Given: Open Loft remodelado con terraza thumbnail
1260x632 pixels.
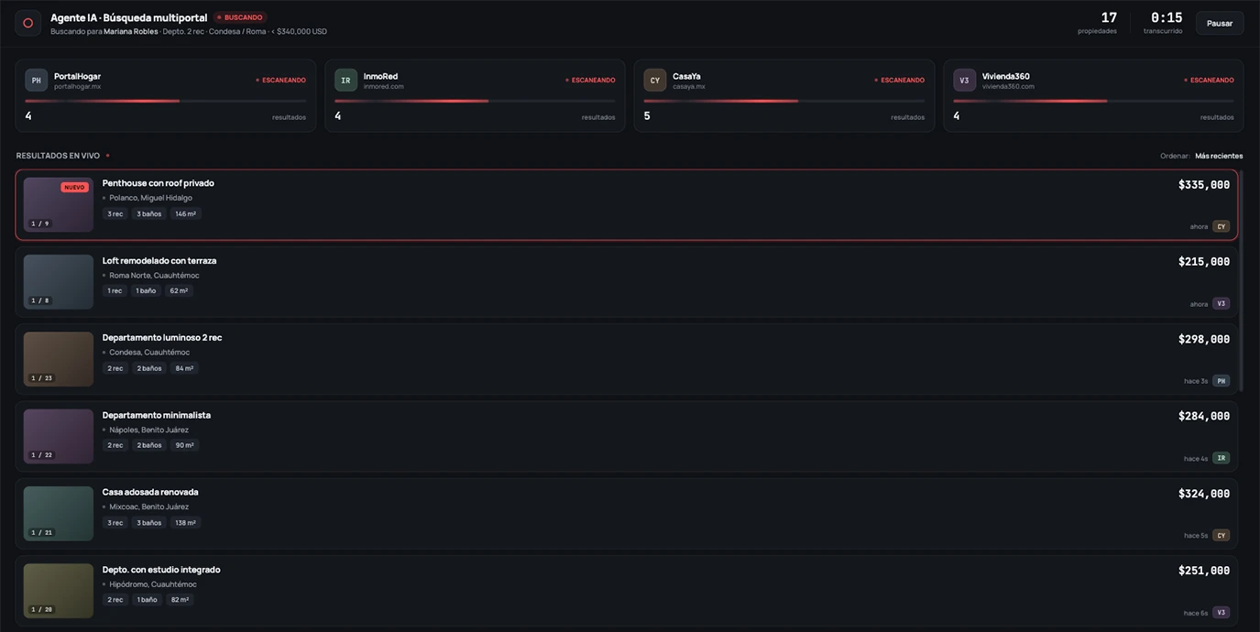Looking at the screenshot, I should pyautogui.click(x=59, y=281).
